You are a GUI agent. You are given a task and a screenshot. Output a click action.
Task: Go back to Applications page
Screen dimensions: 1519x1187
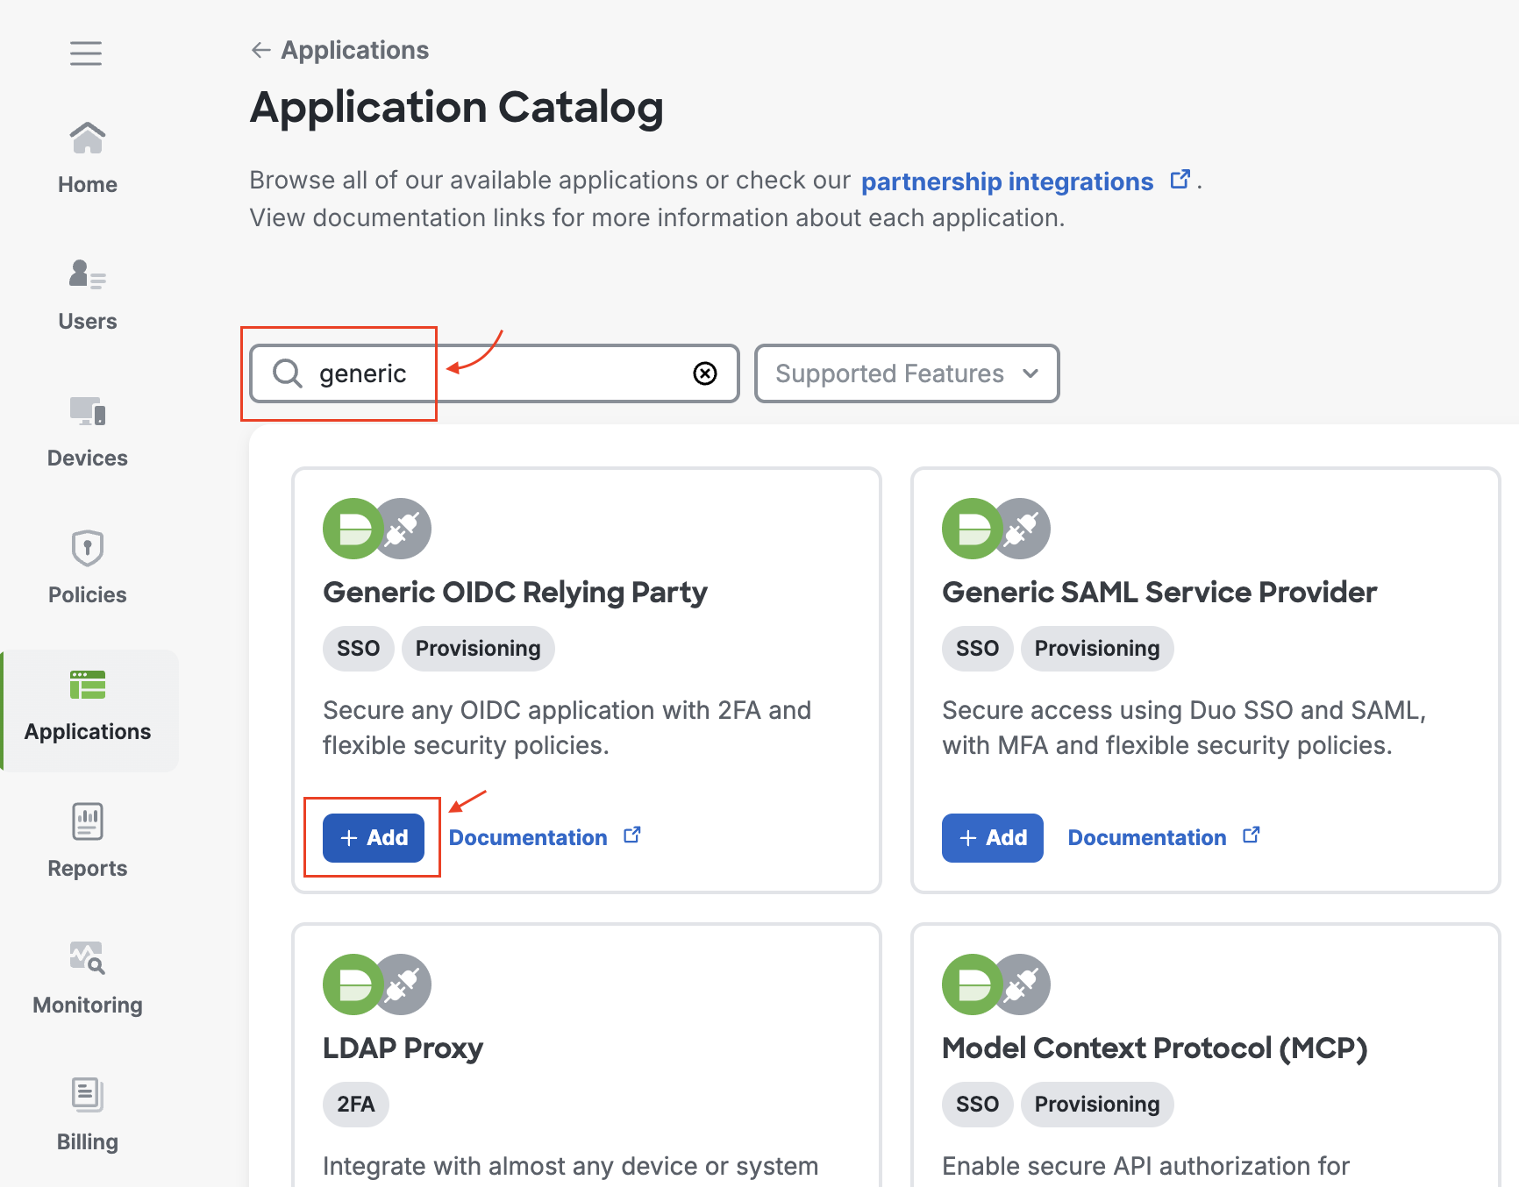tap(340, 50)
